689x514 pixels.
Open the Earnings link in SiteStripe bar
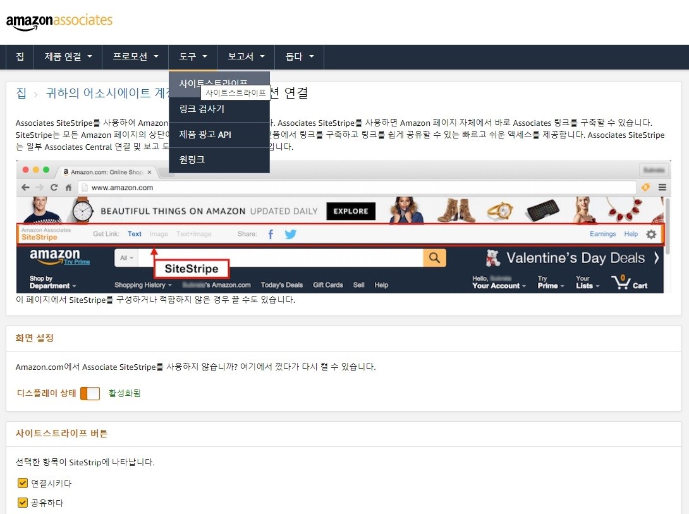point(602,234)
